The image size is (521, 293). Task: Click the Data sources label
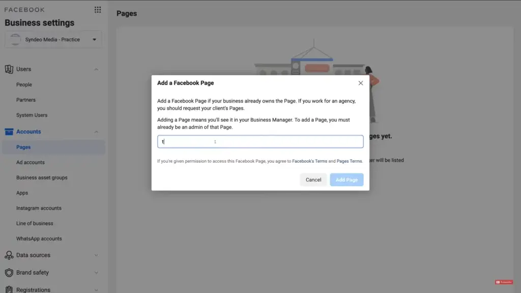pos(33,255)
